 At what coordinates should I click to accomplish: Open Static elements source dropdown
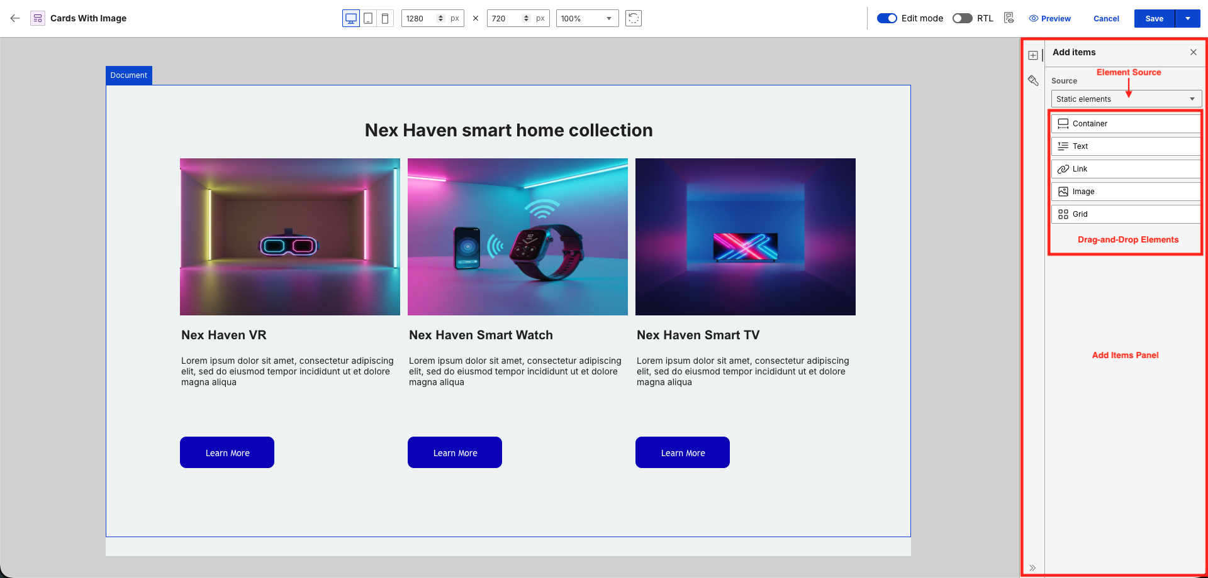(x=1126, y=99)
